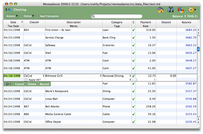Screen dimensions: 203x134
Task: Edit the deposit amount 0.00 field
Action: (x=166, y=76)
